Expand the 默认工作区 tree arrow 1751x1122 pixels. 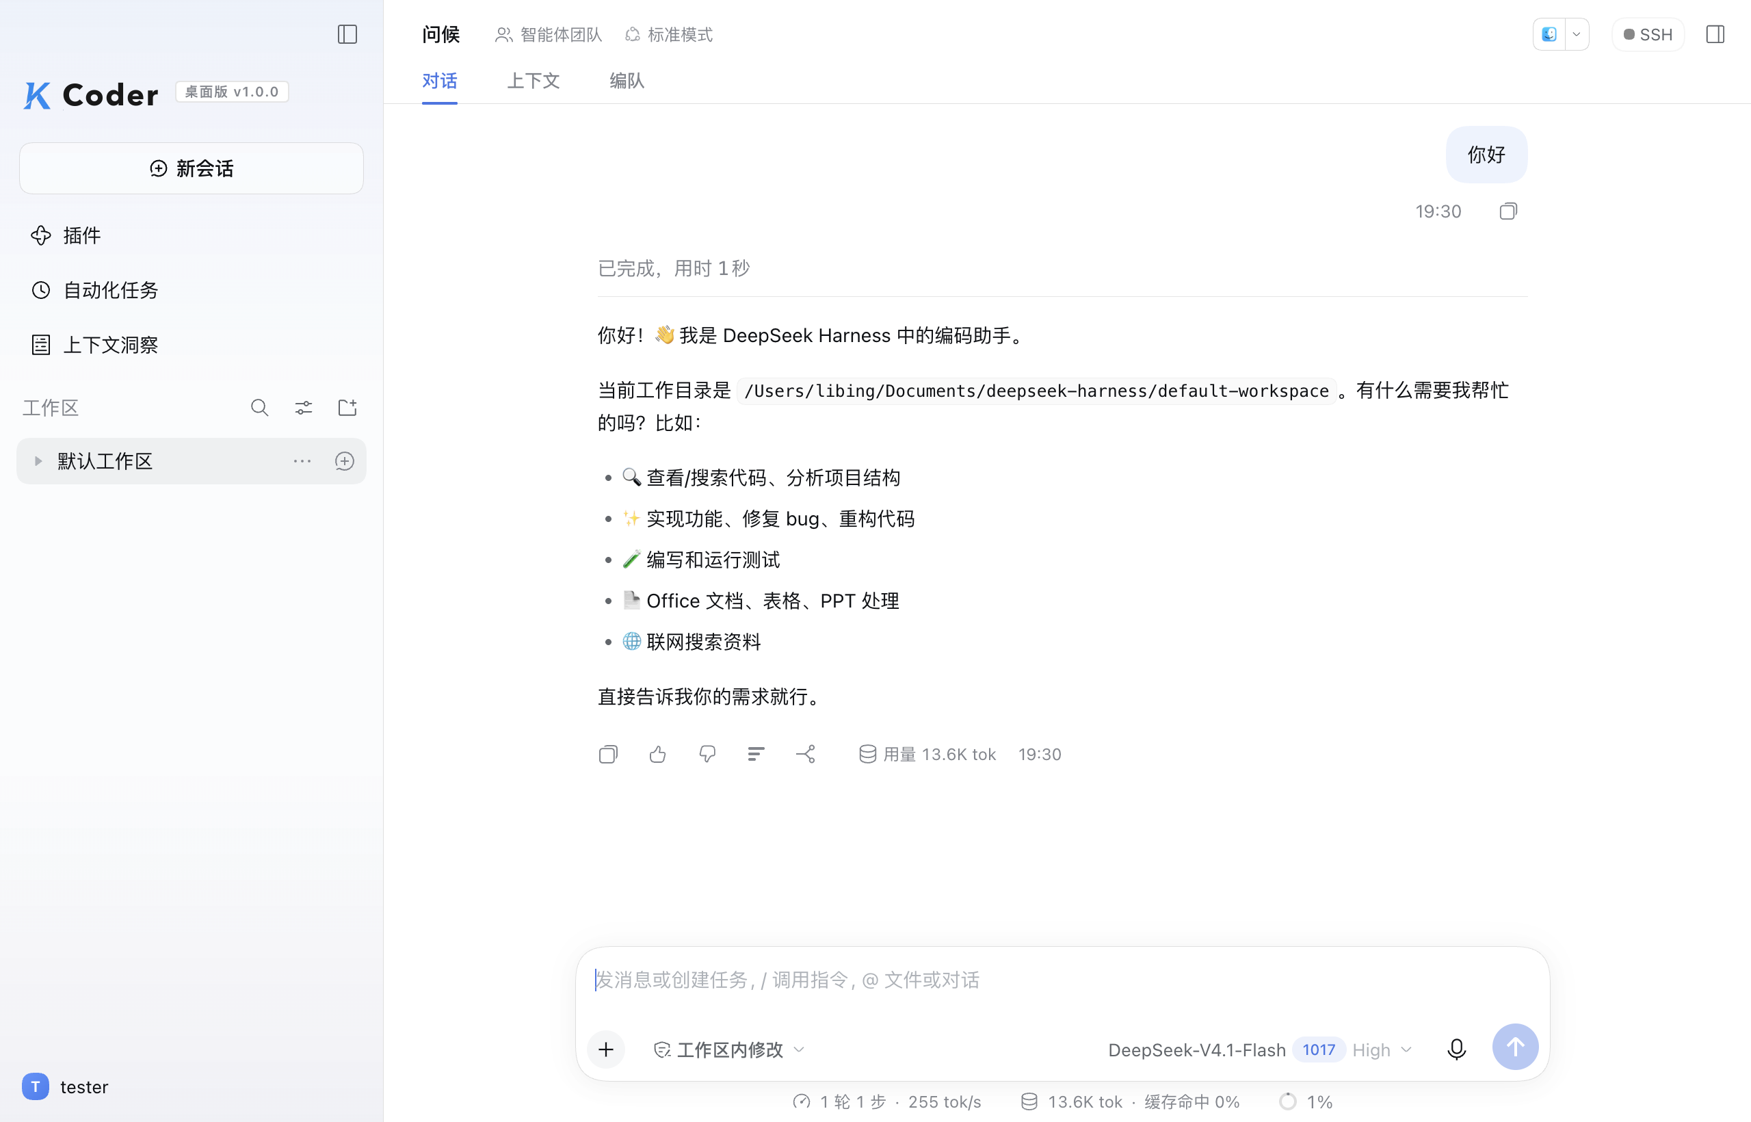pyautogui.click(x=38, y=461)
